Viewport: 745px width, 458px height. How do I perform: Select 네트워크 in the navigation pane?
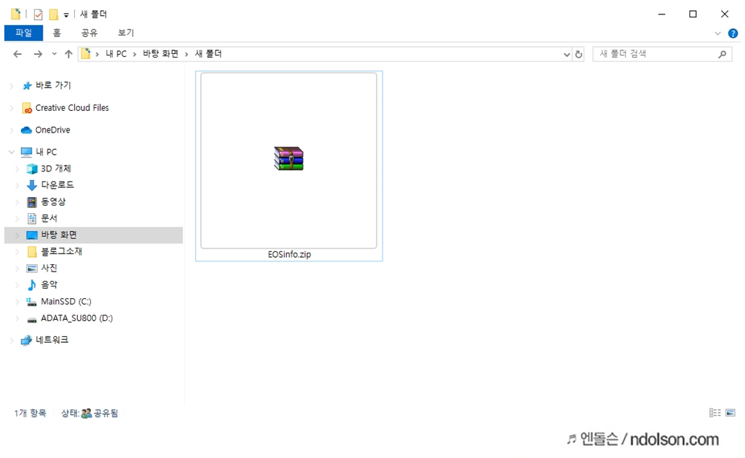(x=51, y=340)
